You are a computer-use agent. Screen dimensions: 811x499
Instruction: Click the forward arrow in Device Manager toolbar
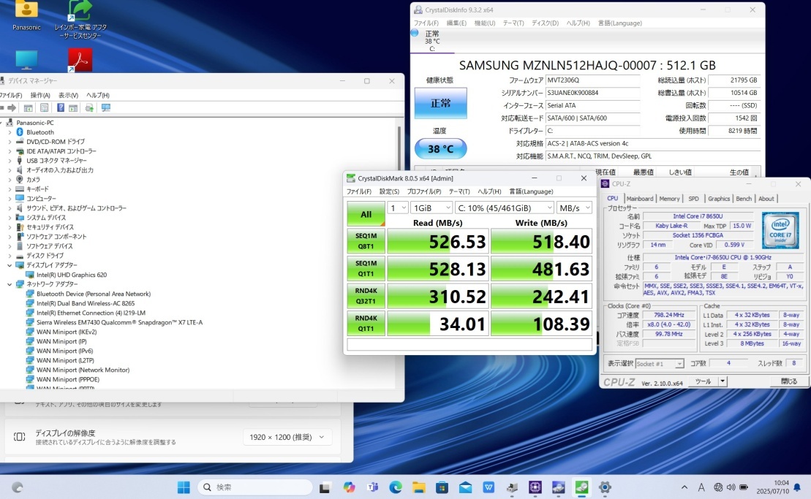point(12,107)
